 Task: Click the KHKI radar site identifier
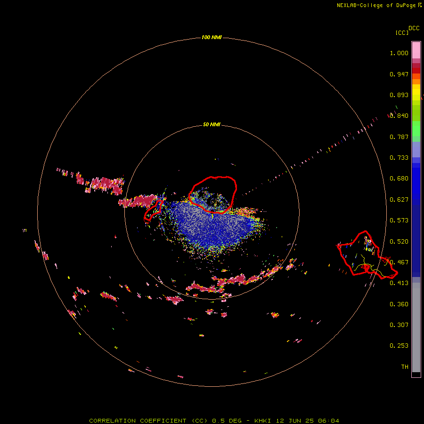(x=262, y=421)
